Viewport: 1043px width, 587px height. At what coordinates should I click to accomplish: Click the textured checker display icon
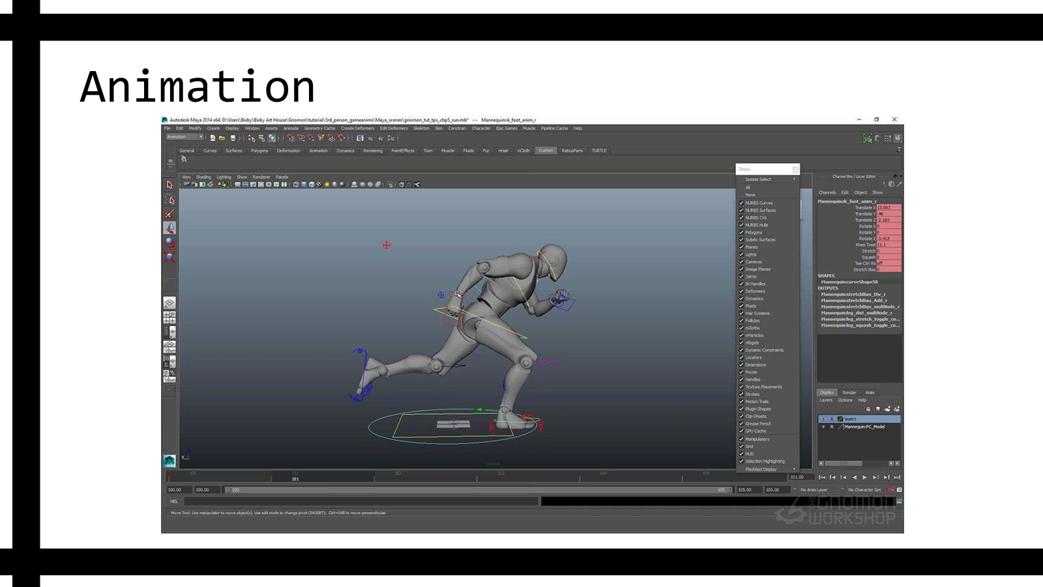pyautogui.click(x=319, y=185)
